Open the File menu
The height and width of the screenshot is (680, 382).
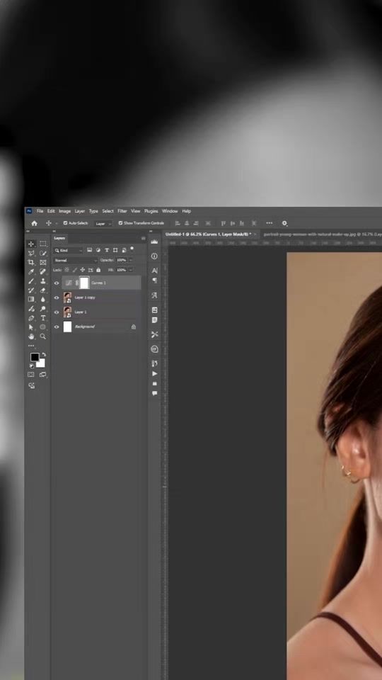click(x=40, y=211)
